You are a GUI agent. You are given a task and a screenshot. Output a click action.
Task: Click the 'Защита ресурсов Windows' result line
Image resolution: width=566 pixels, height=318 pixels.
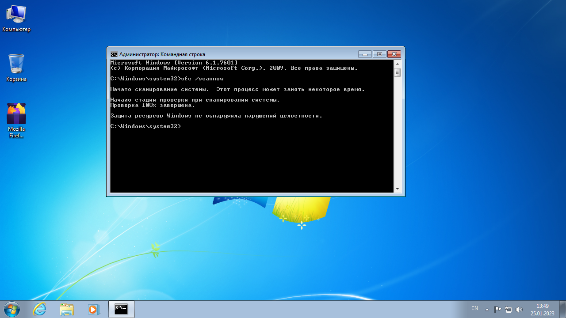216,116
